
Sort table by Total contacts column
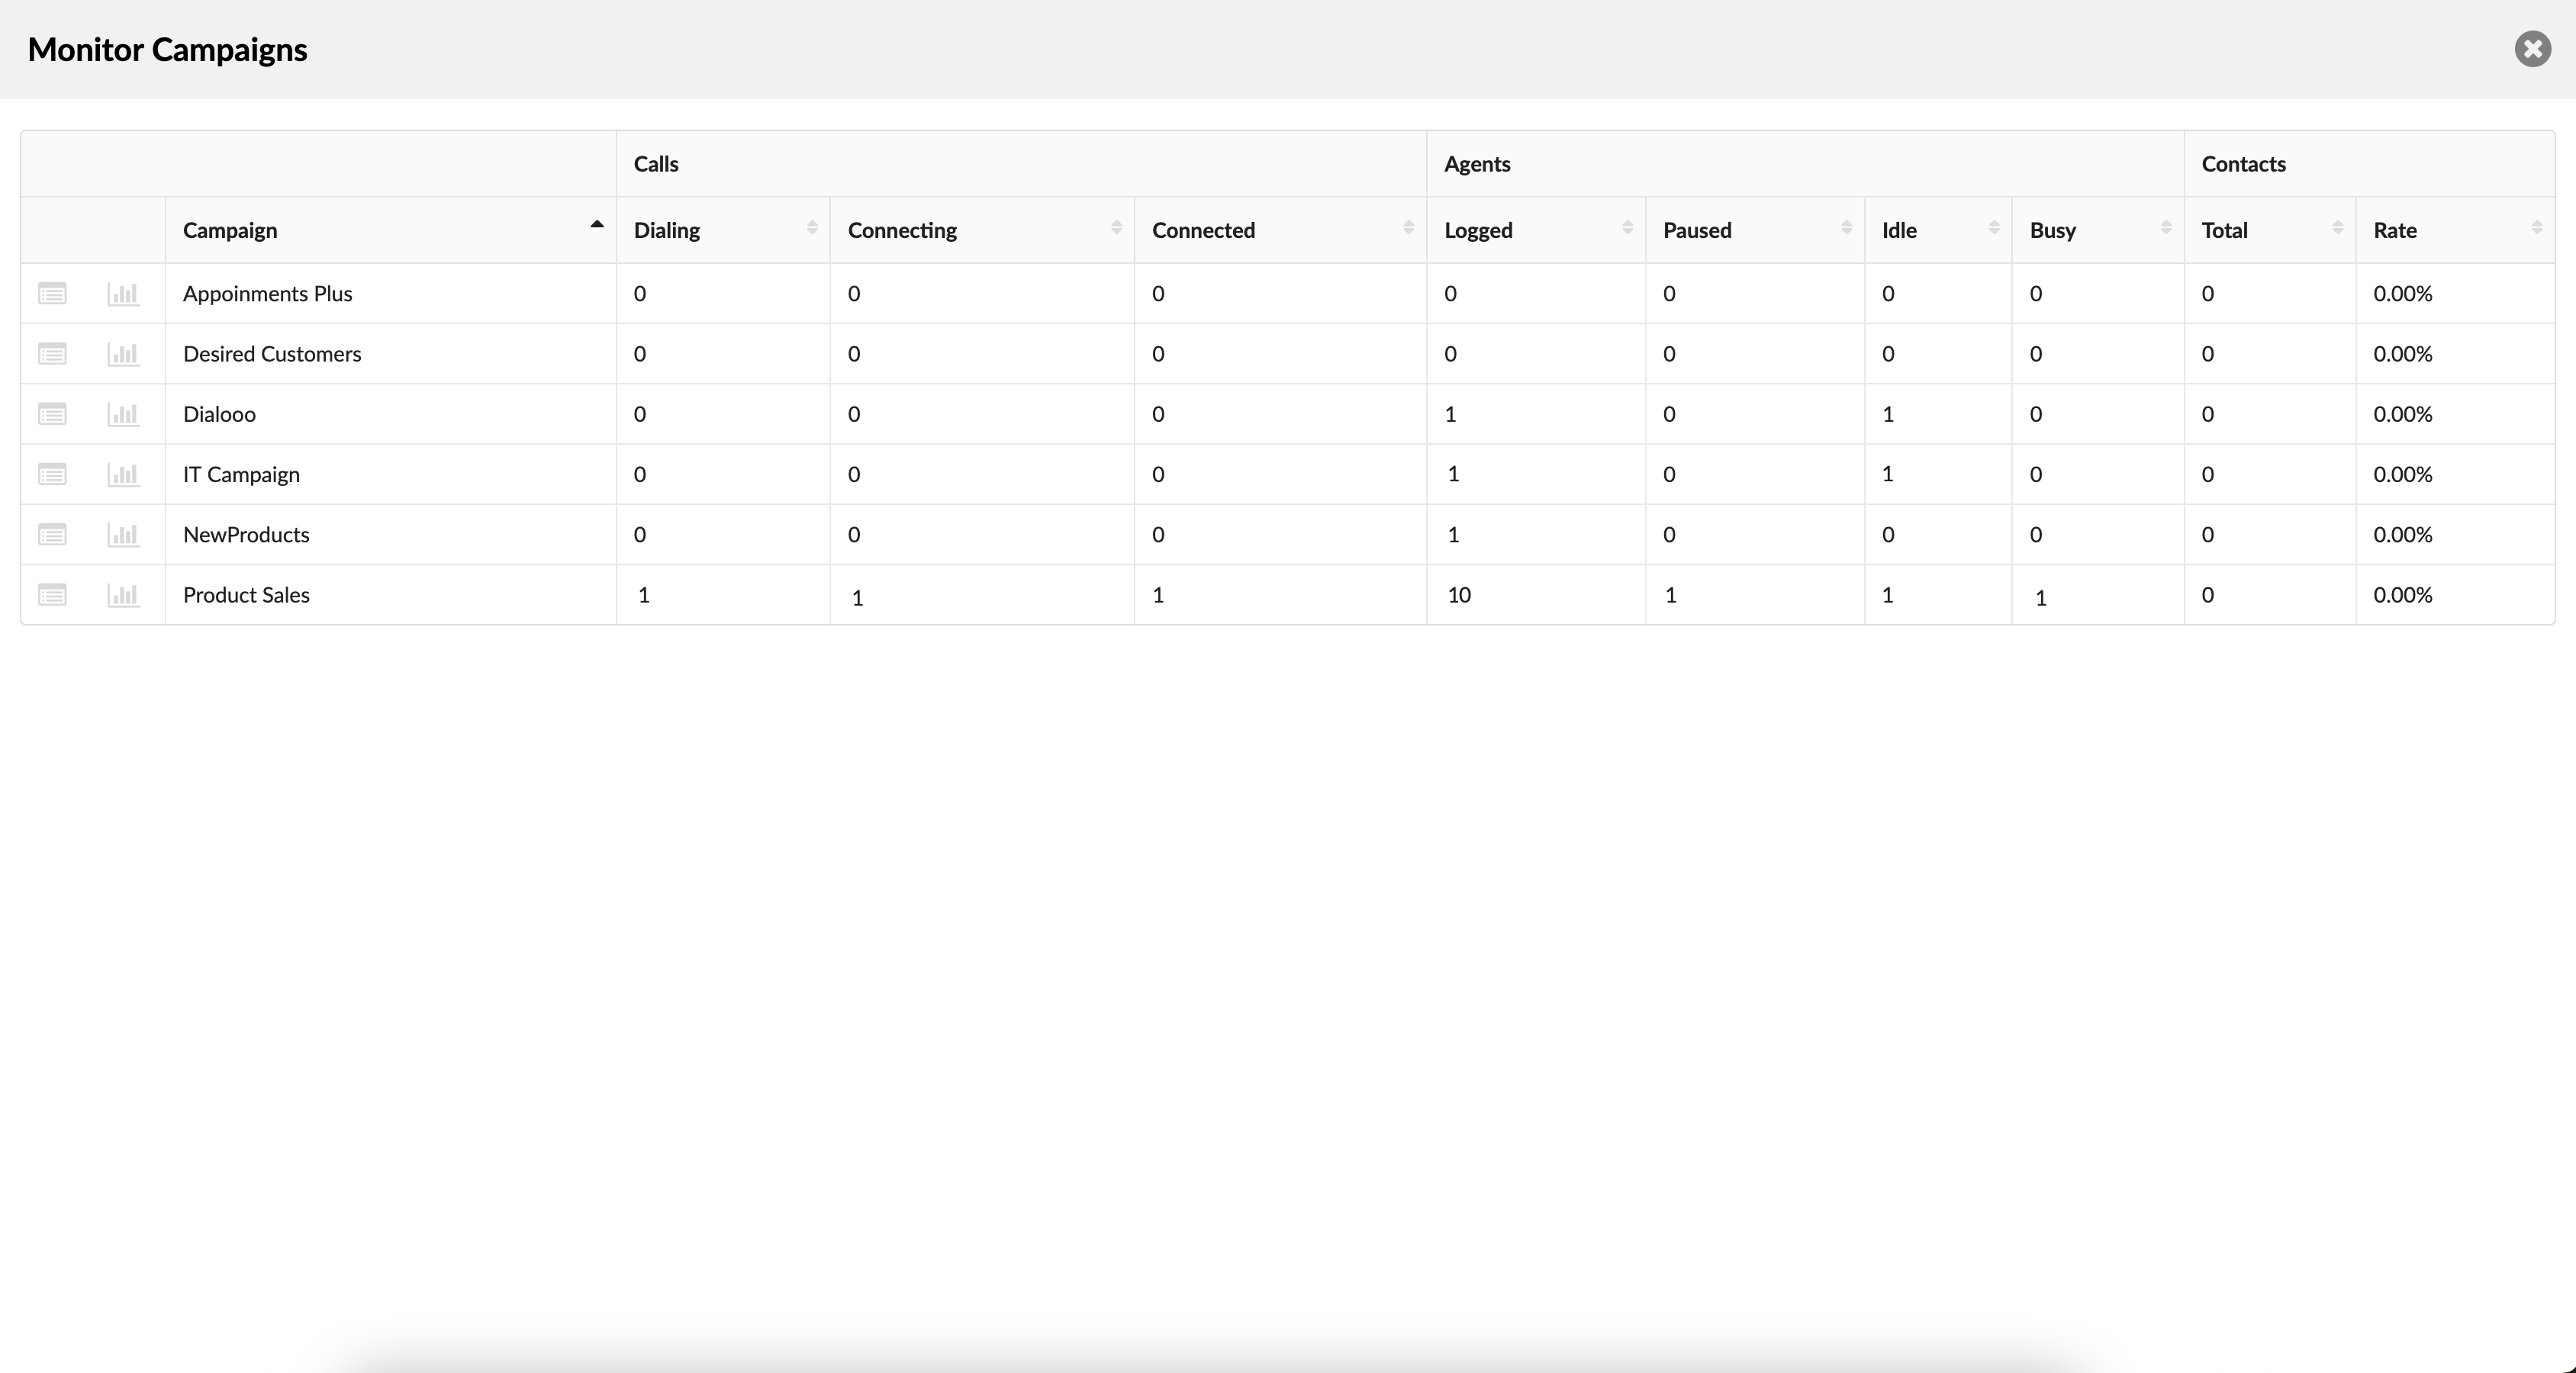(2270, 230)
